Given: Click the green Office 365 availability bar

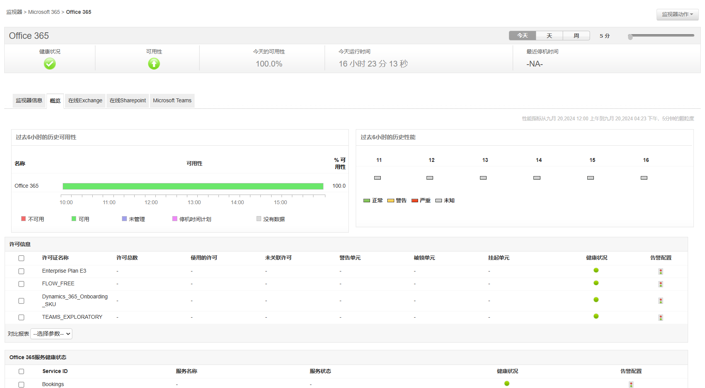Looking at the screenshot, I should click(193, 186).
